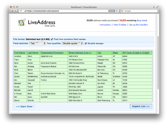Change the ZIP Code column mapping
The height and width of the screenshot is (126, 168).
tap(136, 53)
